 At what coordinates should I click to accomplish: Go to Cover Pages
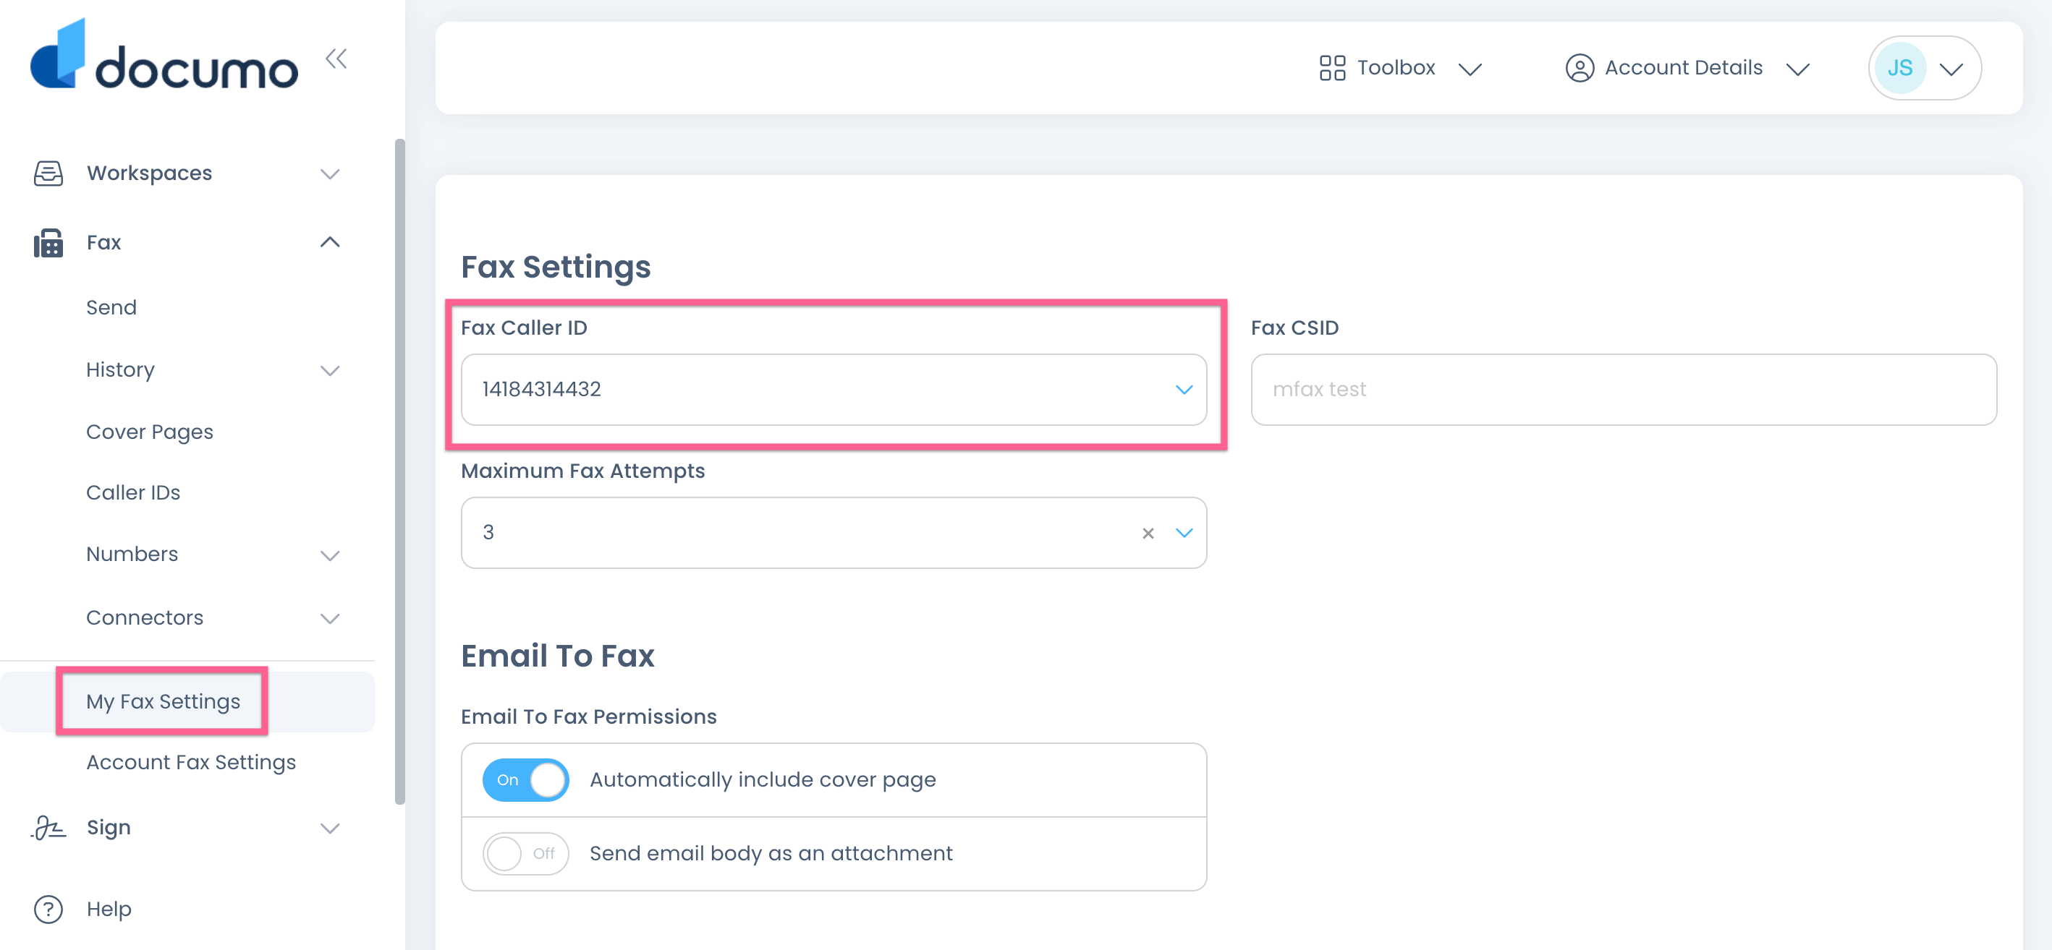click(x=150, y=432)
